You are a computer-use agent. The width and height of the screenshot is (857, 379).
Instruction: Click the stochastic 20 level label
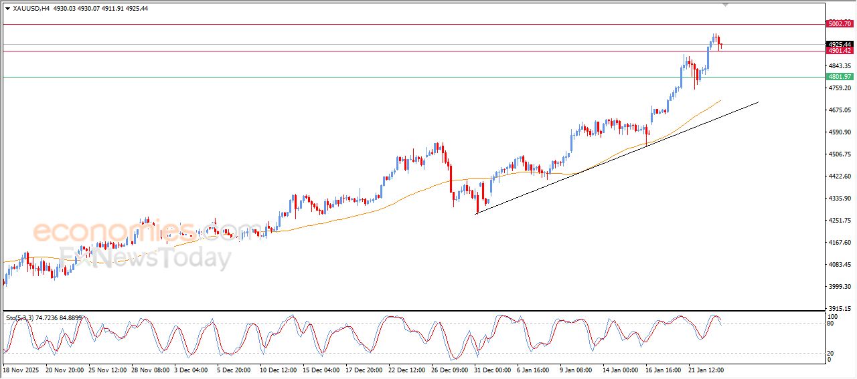click(831, 353)
